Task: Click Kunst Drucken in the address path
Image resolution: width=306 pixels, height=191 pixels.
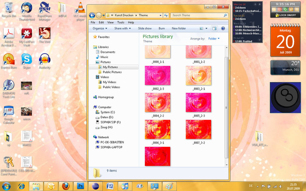Action: click(x=124, y=15)
